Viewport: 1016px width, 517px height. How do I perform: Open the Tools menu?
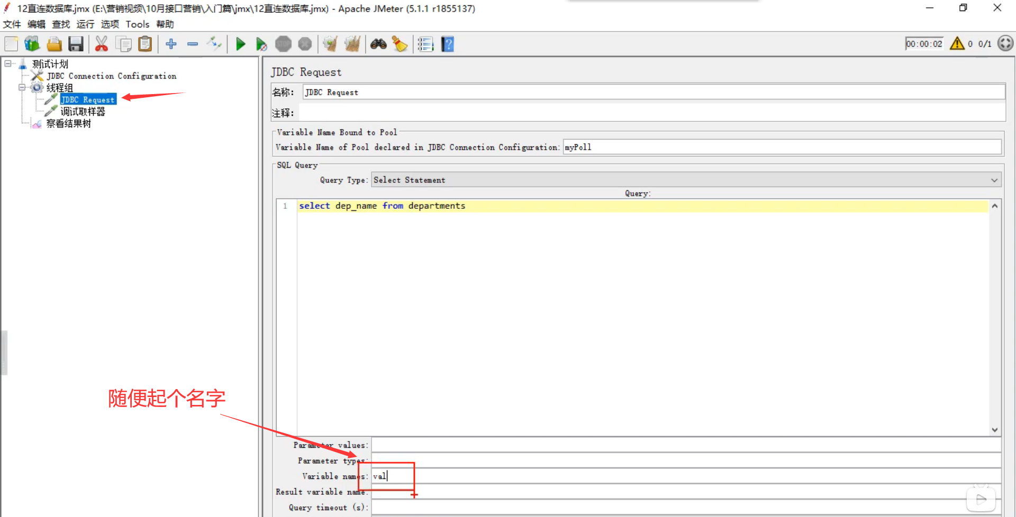point(138,24)
